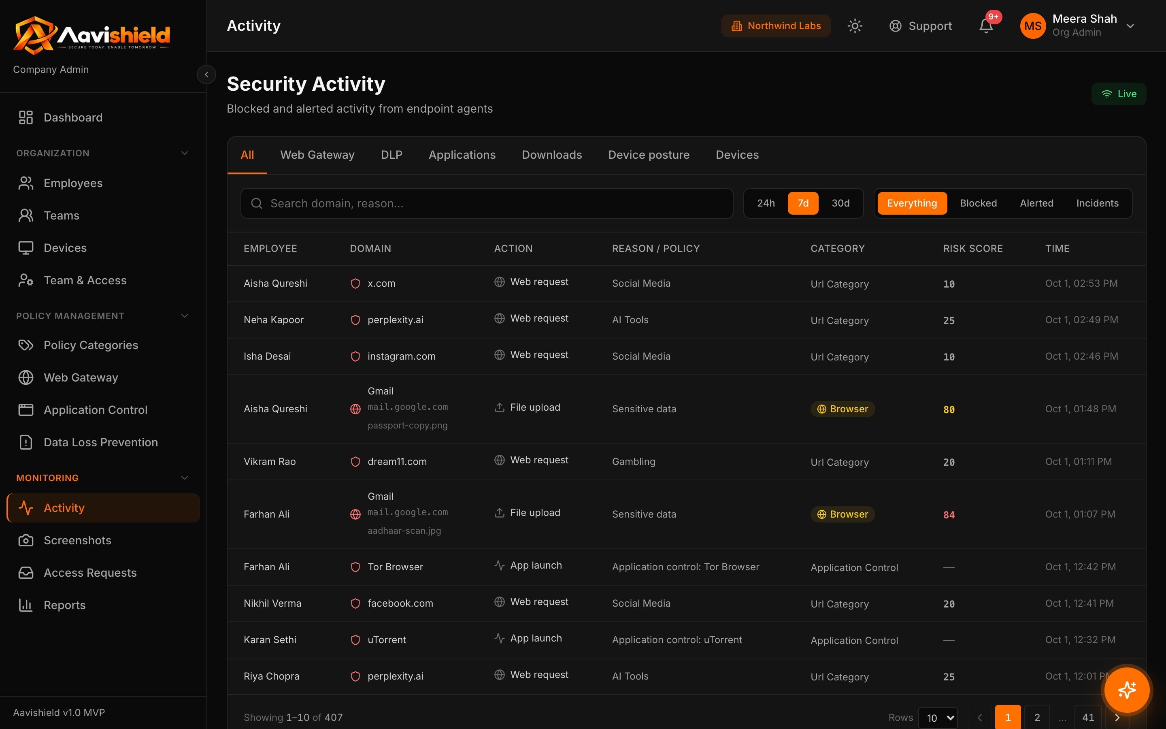Switch to the Downloads tab
The height and width of the screenshot is (729, 1166).
point(552,155)
